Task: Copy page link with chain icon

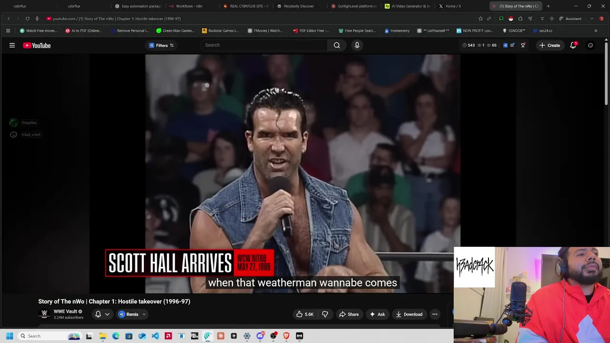Action: tap(489, 19)
